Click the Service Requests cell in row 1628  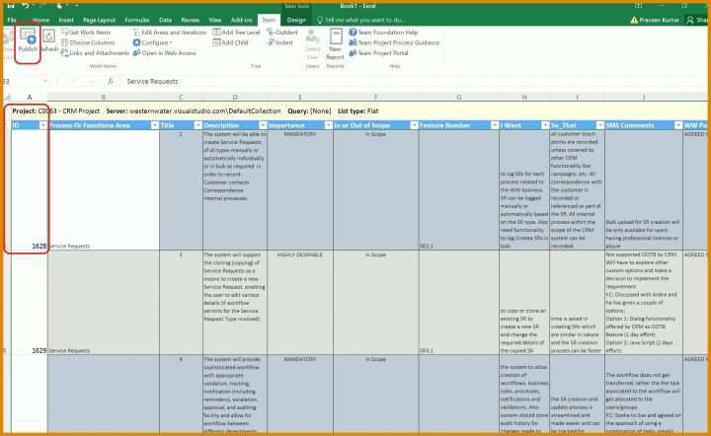point(104,190)
